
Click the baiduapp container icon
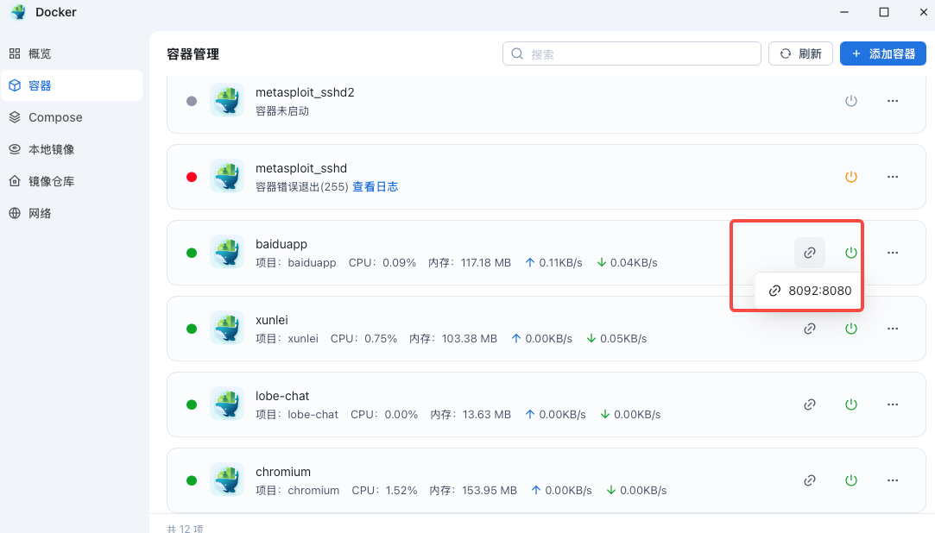point(226,253)
